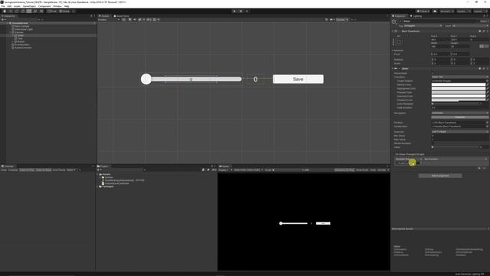
Task: Select the Rect tool
Action: 29,11
